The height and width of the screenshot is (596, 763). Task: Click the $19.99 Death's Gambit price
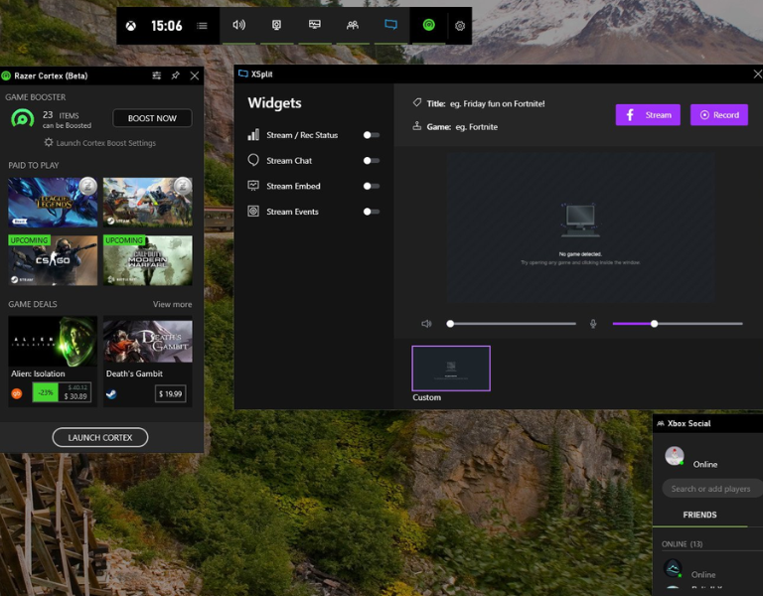click(x=170, y=393)
